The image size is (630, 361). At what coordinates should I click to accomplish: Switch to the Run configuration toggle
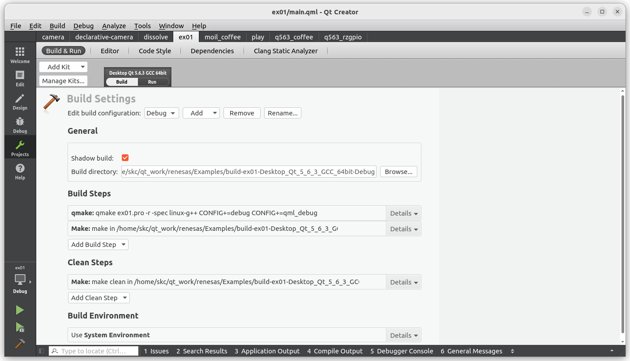[x=153, y=82]
